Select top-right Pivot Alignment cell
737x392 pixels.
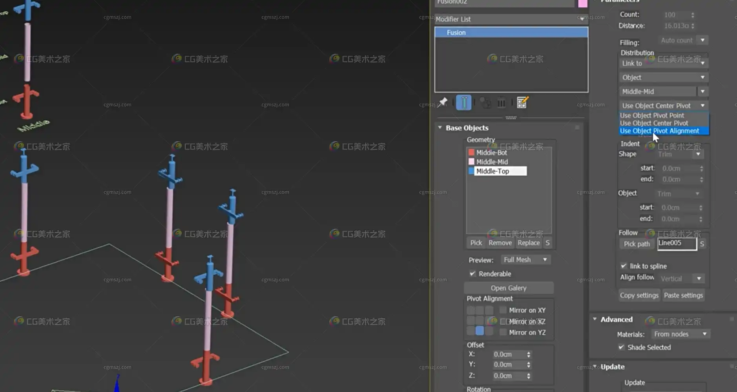click(489, 310)
